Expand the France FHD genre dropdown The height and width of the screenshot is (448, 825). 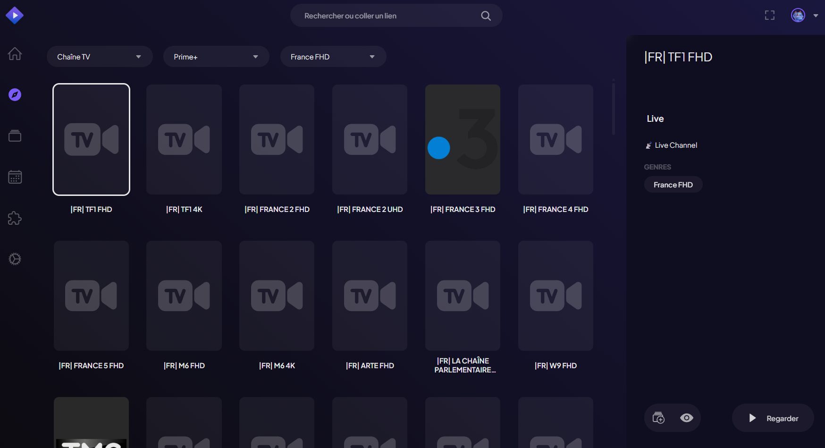tap(333, 57)
